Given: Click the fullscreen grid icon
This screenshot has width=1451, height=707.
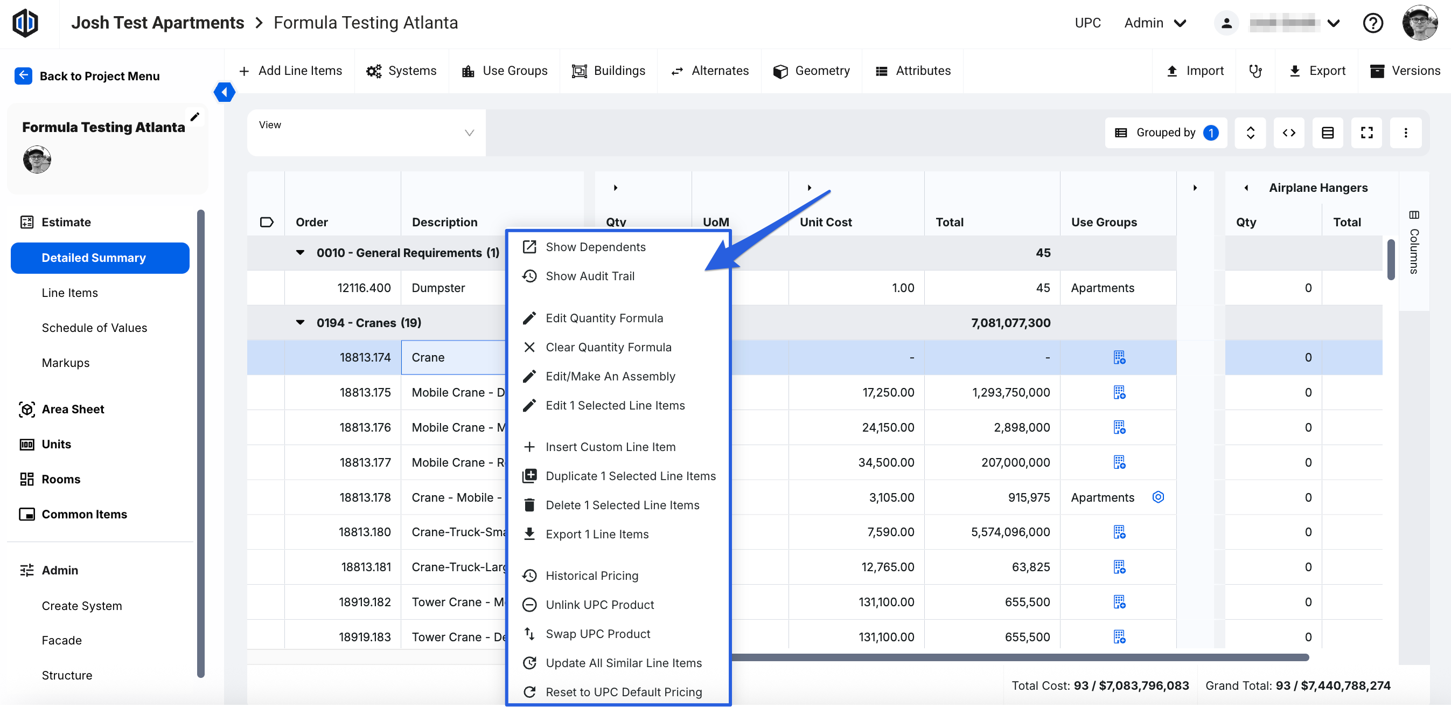Looking at the screenshot, I should (x=1366, y=133).
